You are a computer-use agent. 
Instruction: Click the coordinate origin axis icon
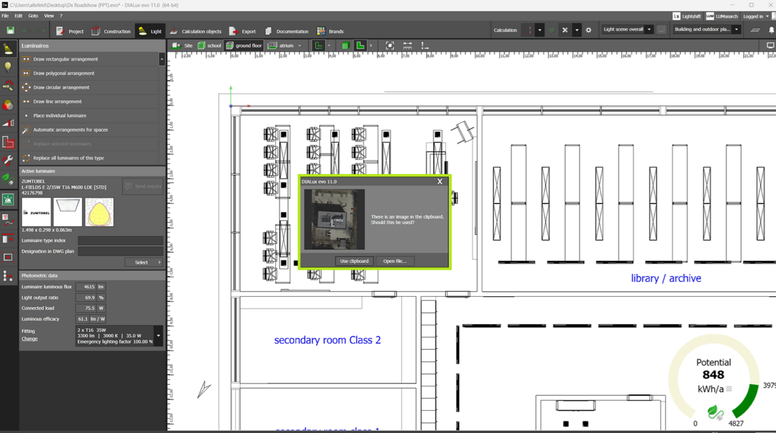pyautogui.click(x=425, y=46)
